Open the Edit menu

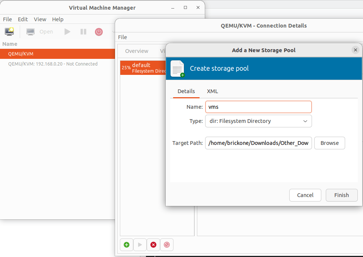pyautogui.click(x=23, y=19)
